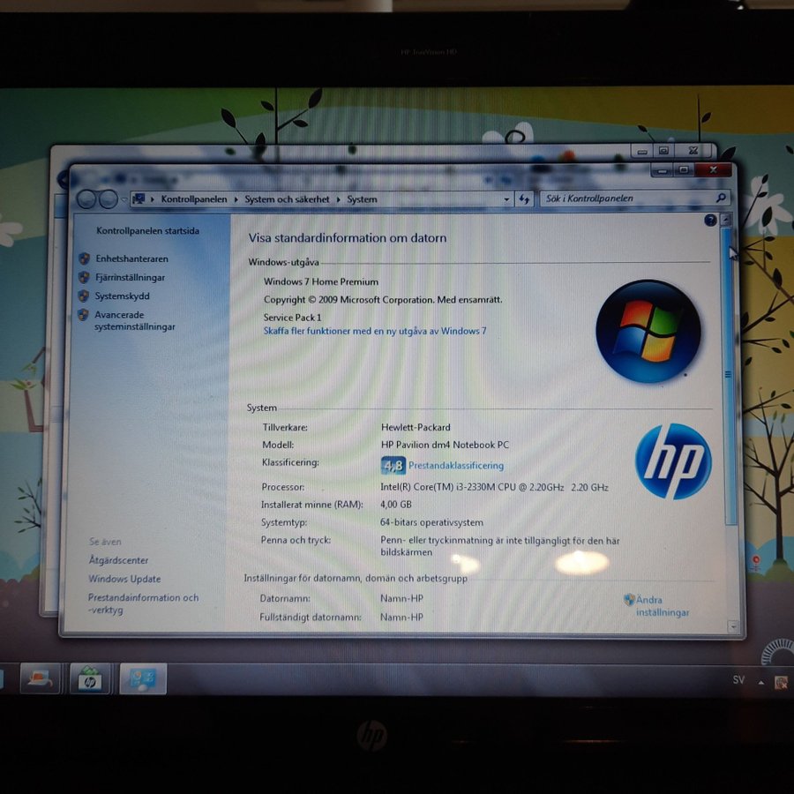The image size is (794, 794).
Task: Click 'Namn-HP' next to Datornamn
Action: pyautogui.click(x=401, y=598)
